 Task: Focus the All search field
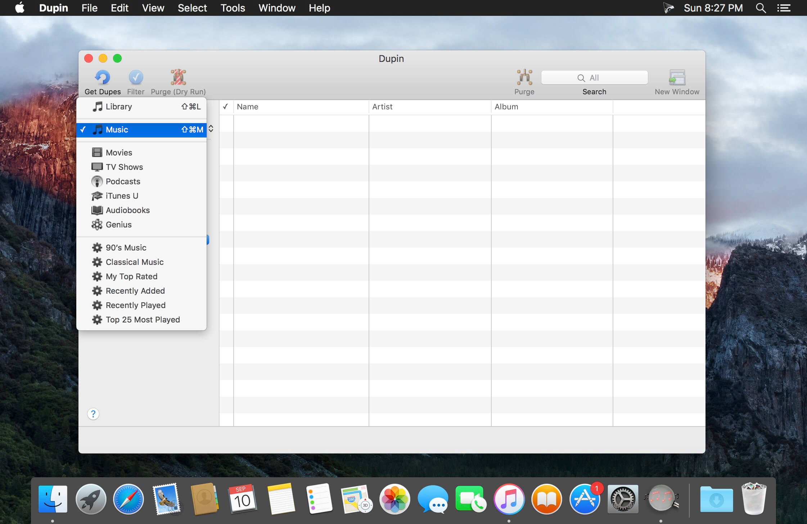[594, 78]
